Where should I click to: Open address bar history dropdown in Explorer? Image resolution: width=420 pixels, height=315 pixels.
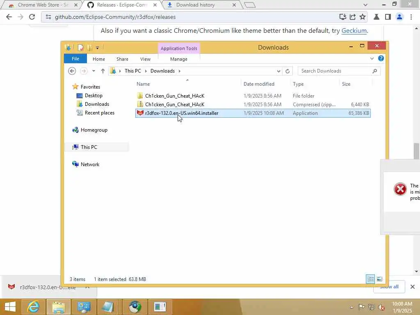[278, 71]
